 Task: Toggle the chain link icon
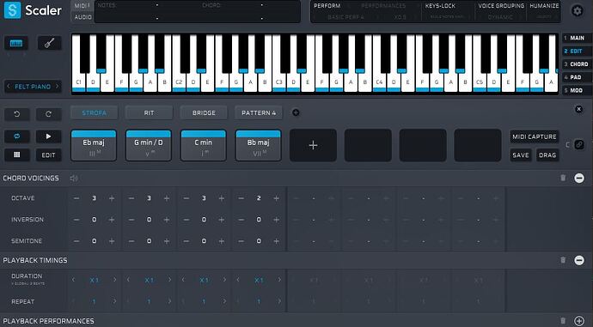579,145
